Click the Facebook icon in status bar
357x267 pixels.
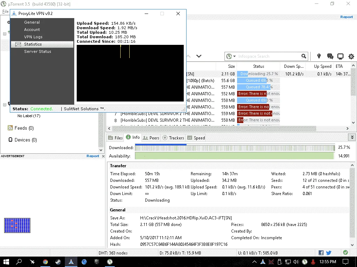(x=321, y=253)
